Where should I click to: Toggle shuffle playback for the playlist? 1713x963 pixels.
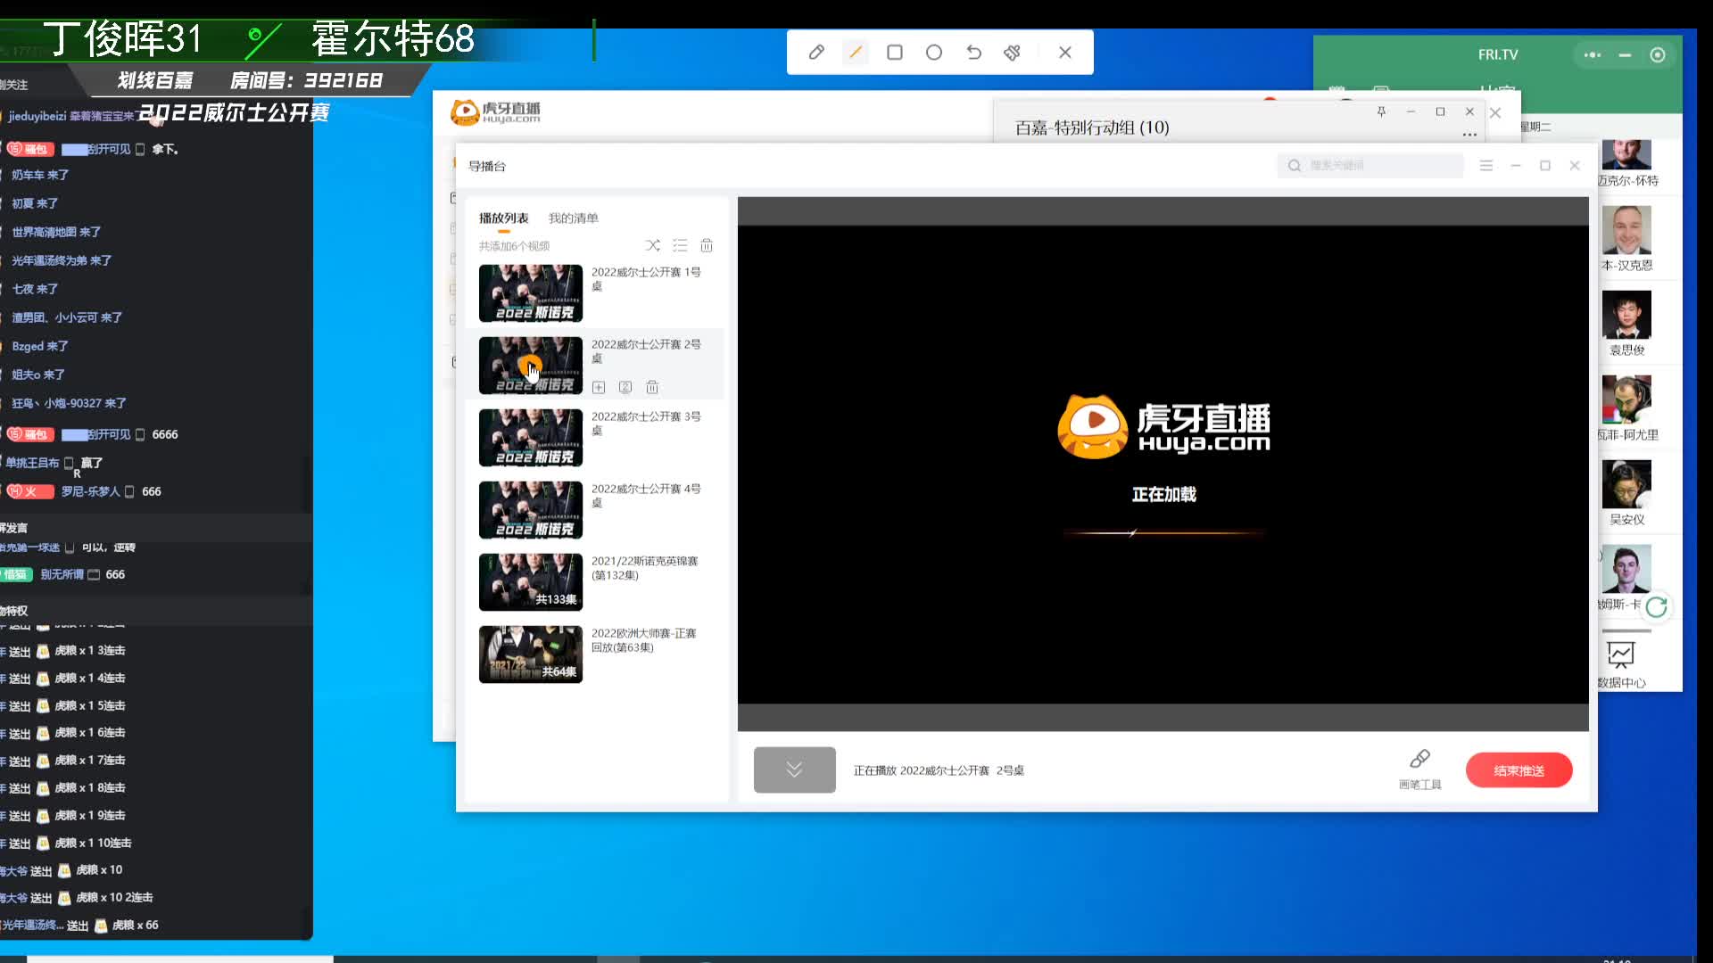653,245
